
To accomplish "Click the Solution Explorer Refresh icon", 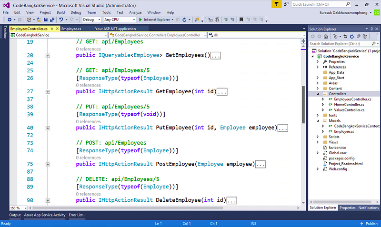I will coord(352,37).
